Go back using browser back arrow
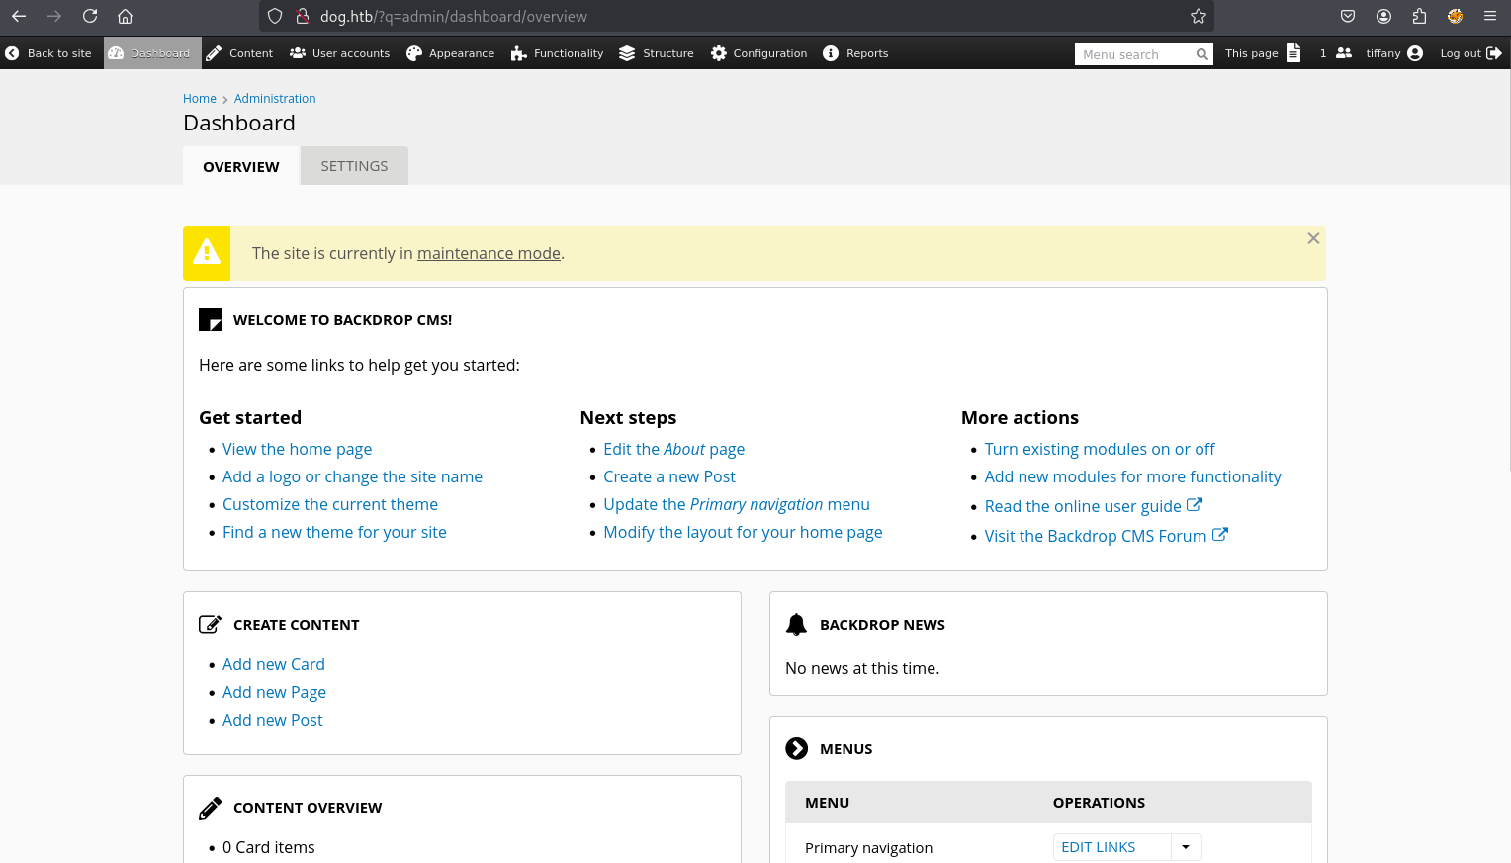 (x=19, y=16)
